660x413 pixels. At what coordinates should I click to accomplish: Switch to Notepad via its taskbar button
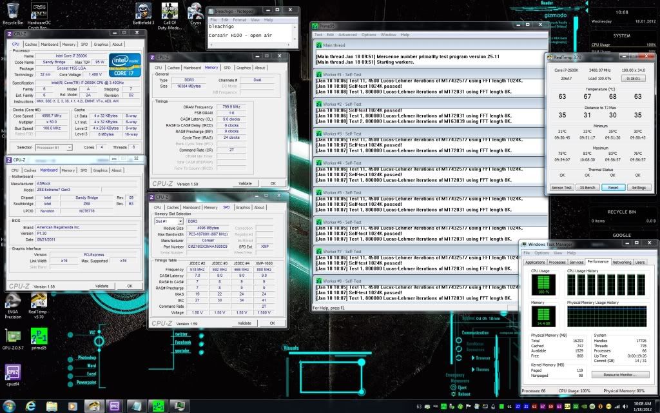[137, 407]
